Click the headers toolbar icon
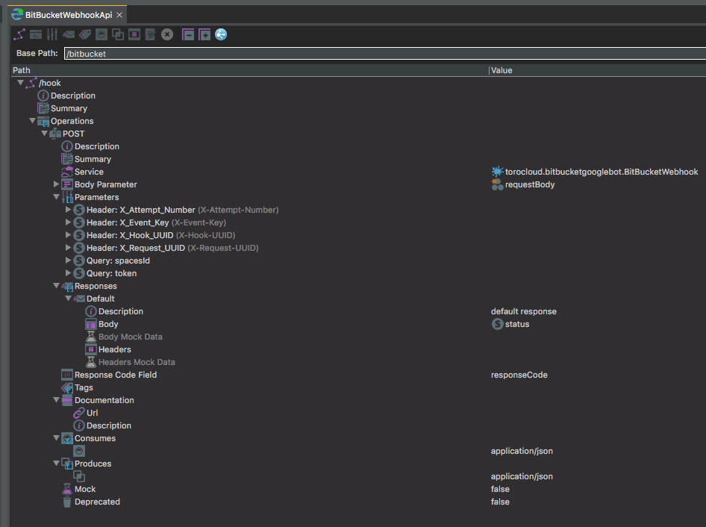This screenshot has height=527, width=706. [x=134, y=34]
